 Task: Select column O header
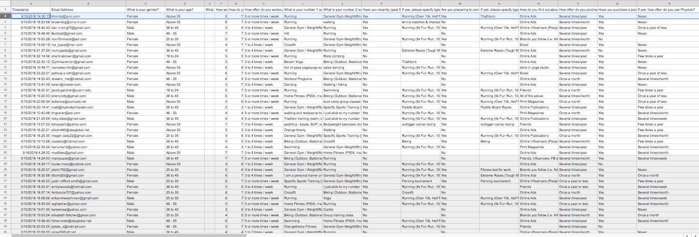click(x=538, y=3)
